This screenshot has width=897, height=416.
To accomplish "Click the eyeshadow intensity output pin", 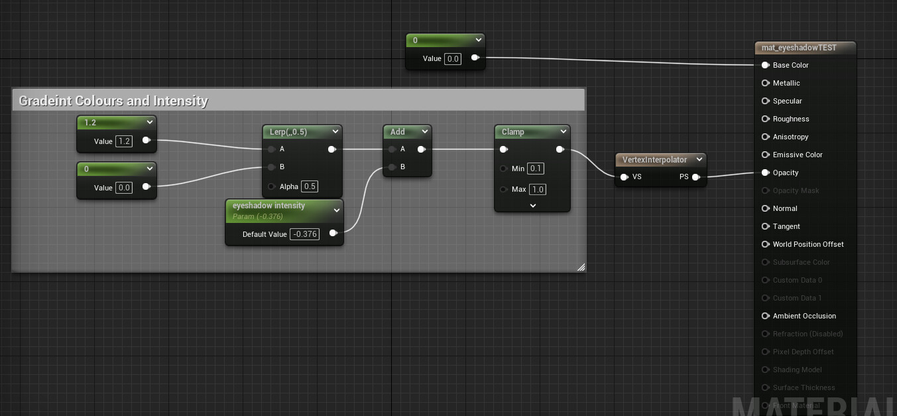I will point(333,234).
